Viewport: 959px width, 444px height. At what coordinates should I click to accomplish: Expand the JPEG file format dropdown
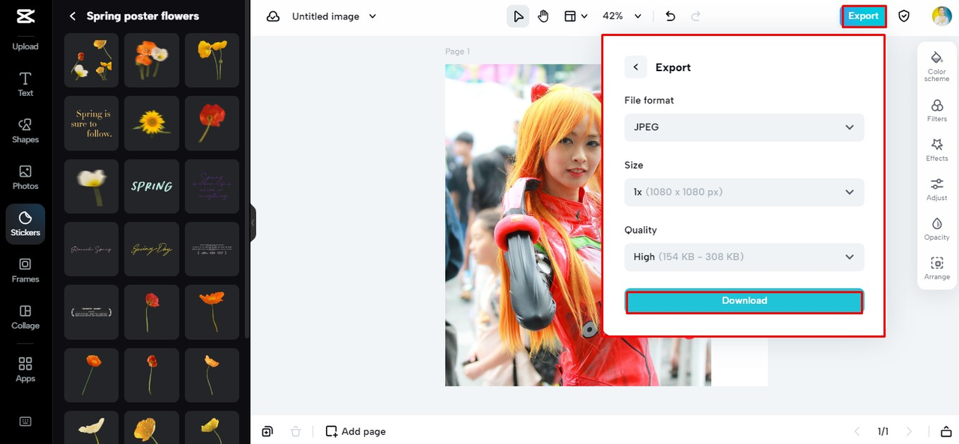pos(744,127)
